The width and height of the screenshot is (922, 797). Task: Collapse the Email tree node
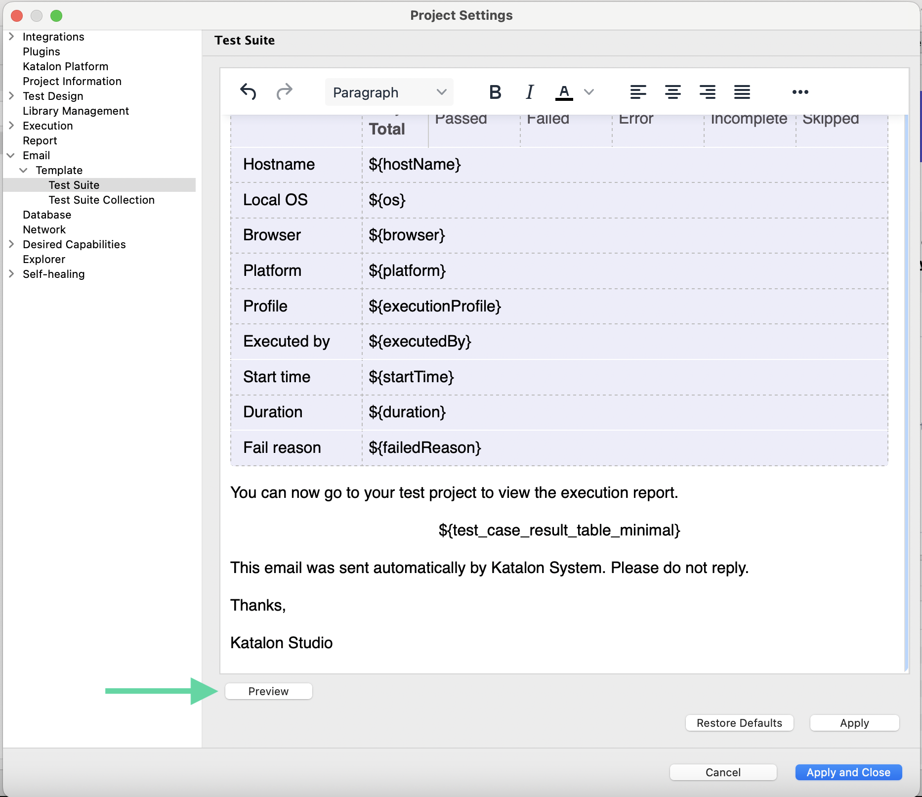click(11, 155)
